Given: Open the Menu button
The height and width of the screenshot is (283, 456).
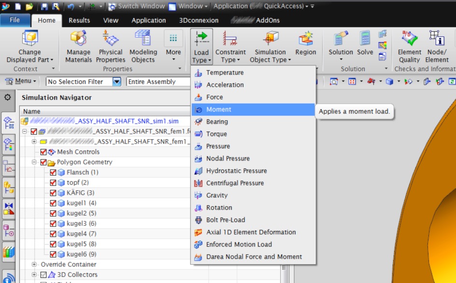Looking at the screenshot, I should coord(21,81).
